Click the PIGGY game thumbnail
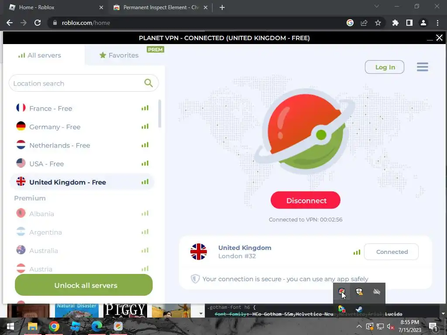 point(125,311)
